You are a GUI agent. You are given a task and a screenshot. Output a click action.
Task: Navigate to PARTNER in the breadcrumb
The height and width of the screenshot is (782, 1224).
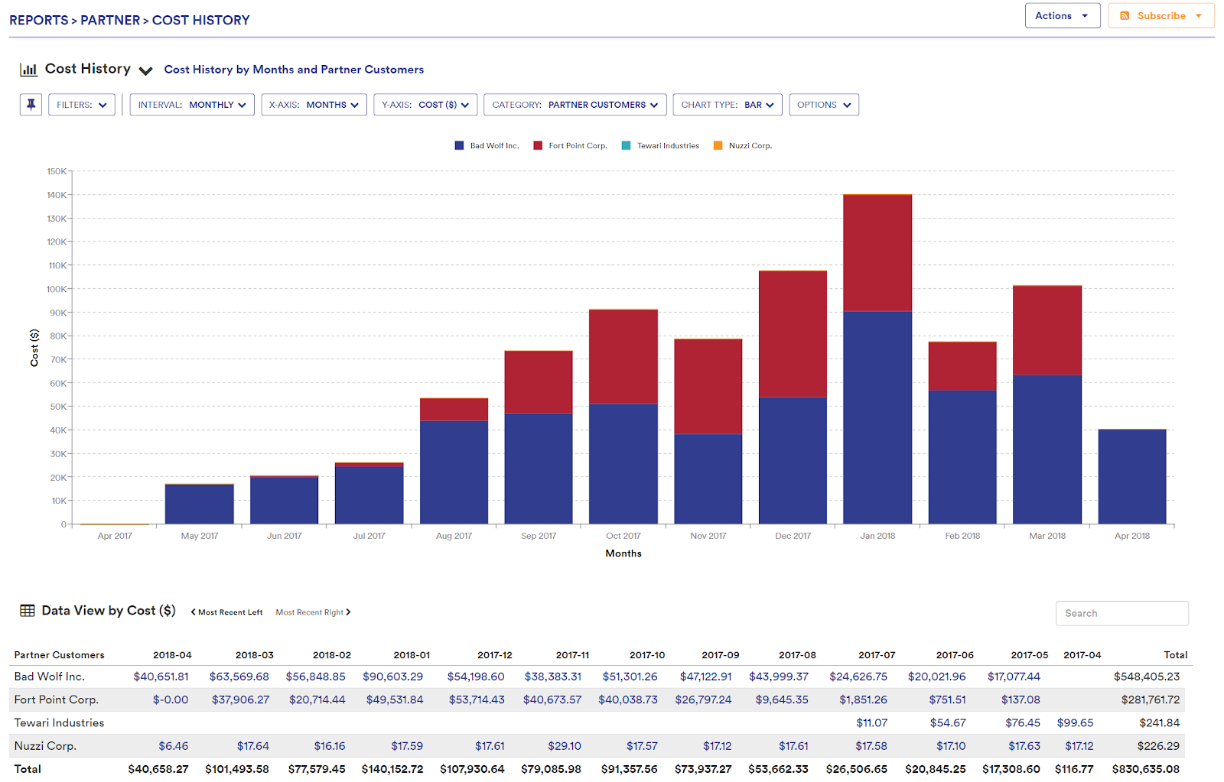coord(110,20)
